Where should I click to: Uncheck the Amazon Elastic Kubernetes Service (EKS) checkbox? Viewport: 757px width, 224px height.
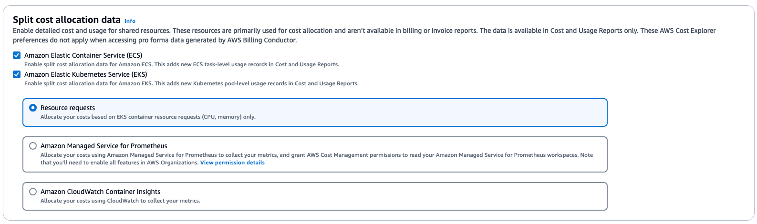[17, 74]
